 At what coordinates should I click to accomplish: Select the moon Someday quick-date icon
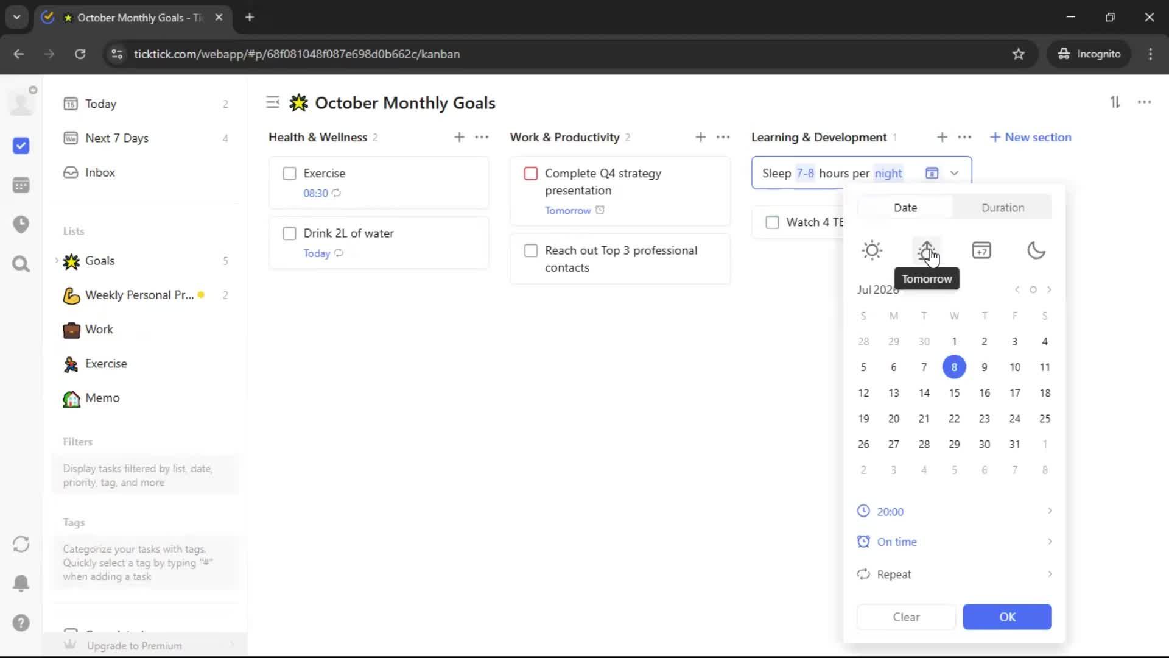click(x=1036, y=250)
